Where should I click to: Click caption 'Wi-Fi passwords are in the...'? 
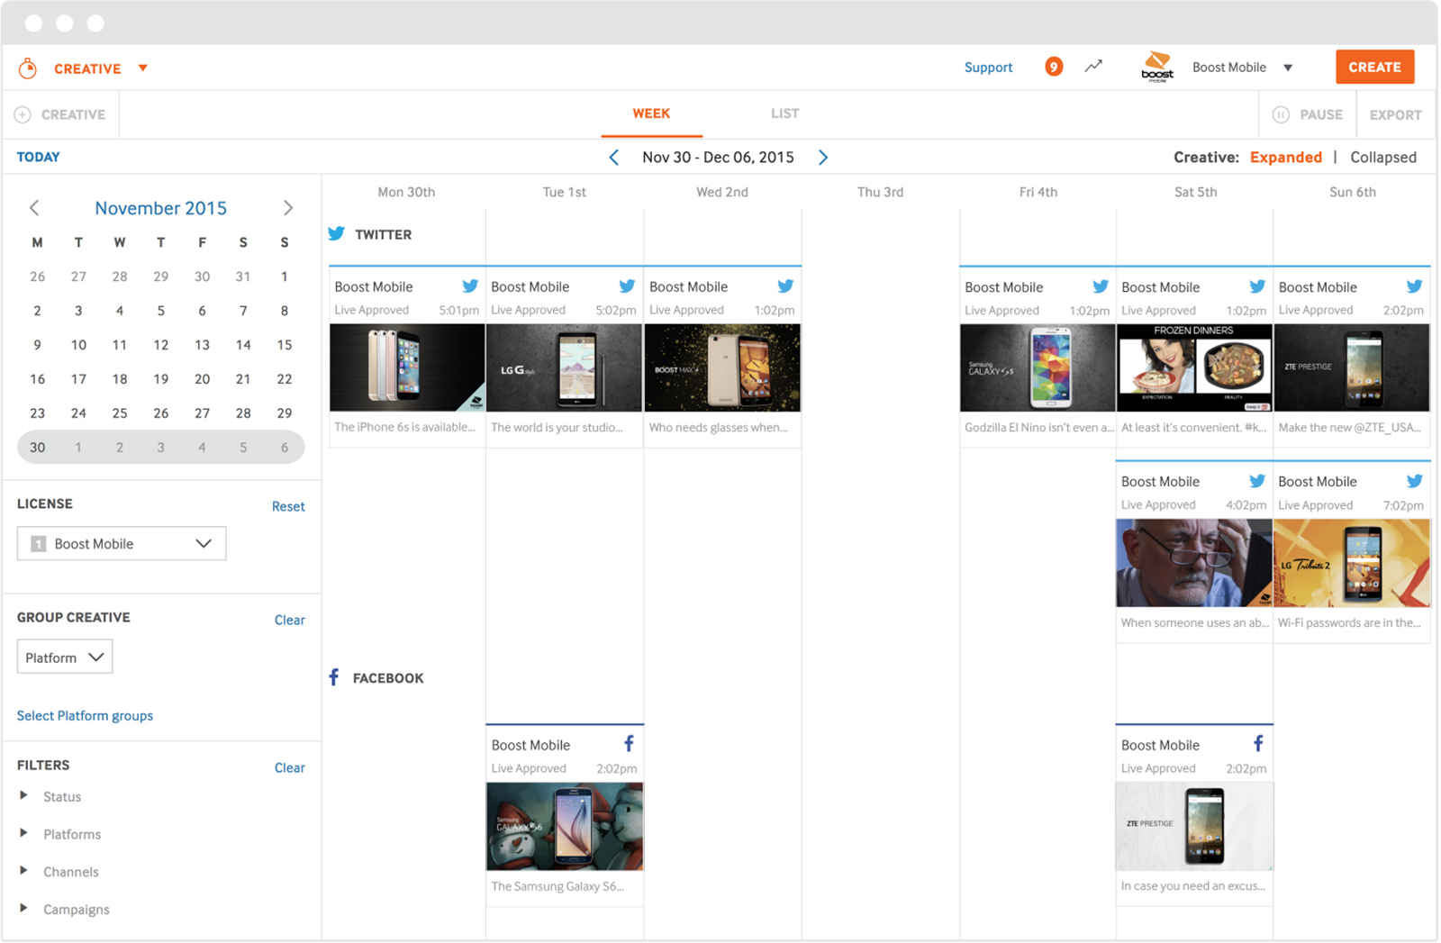[x=1349, y=622]
